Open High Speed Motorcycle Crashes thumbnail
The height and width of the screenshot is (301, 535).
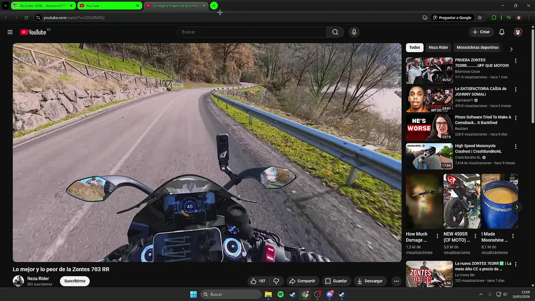[429, 156]
